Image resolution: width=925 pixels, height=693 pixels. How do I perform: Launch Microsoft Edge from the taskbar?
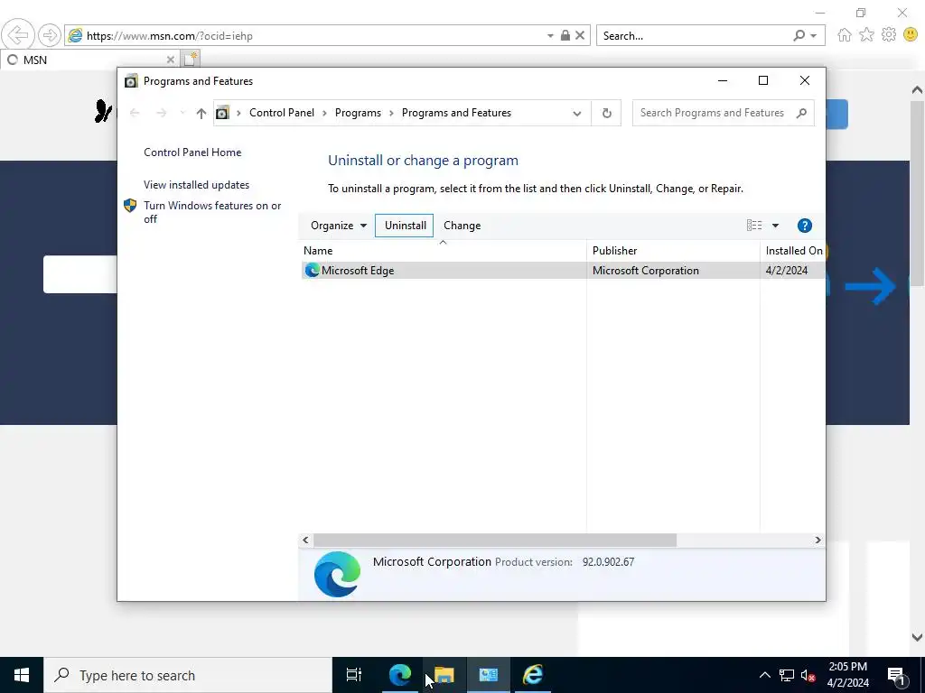(400, 675)
